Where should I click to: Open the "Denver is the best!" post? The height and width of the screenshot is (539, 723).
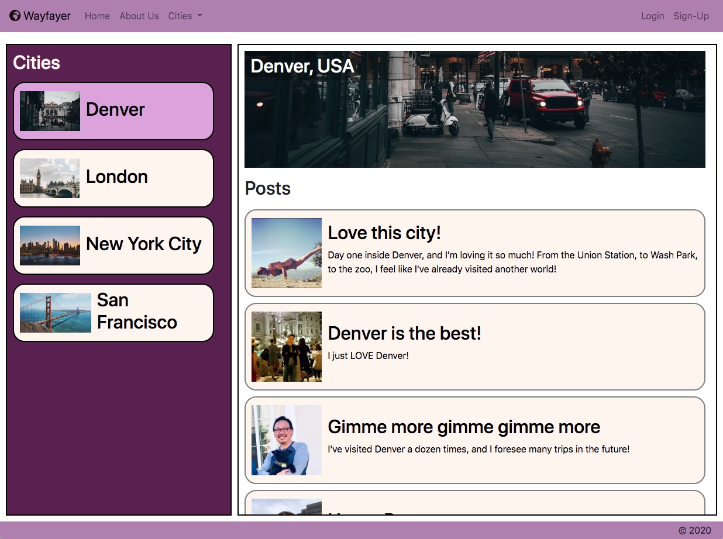475,347
